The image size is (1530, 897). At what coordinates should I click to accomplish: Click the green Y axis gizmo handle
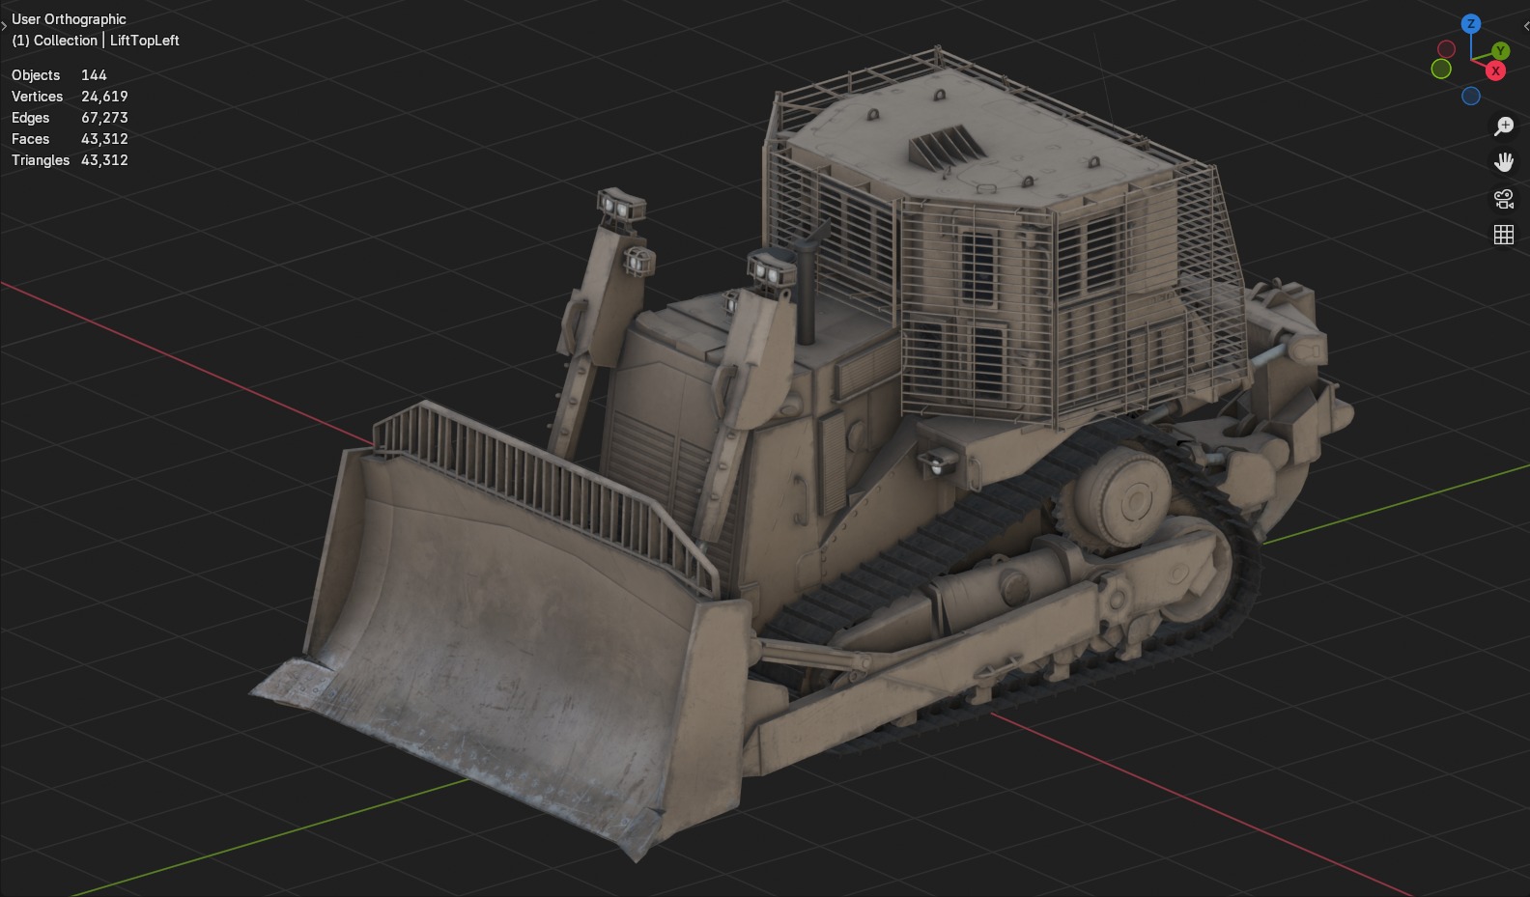(x=1500, y=50)
